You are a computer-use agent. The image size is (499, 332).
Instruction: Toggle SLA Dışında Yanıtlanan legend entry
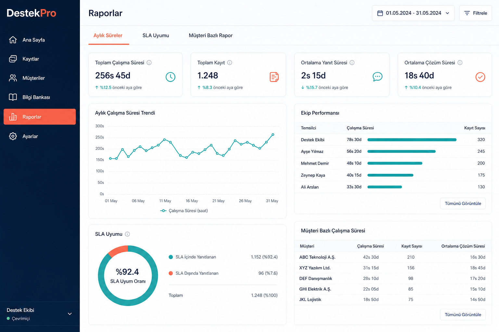(x=194, y=273)
